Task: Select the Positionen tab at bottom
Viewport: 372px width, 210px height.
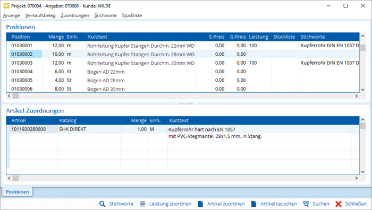Action: point(18,192)
